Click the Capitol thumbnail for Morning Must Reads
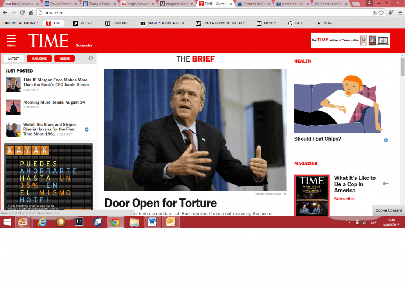 point(13,107)
